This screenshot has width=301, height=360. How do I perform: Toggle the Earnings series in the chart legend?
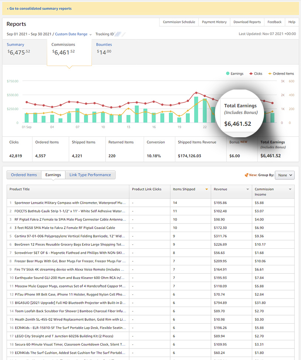(x=235, y=74)
